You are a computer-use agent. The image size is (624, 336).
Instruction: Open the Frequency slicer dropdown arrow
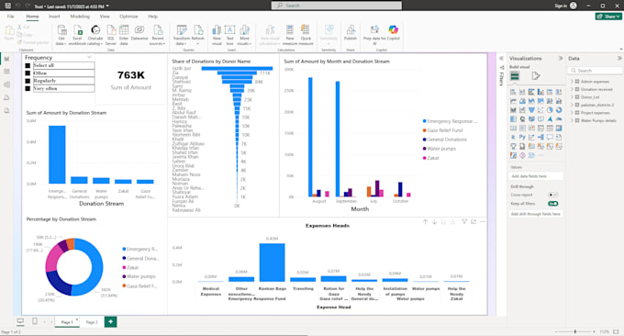coord(89,57)
